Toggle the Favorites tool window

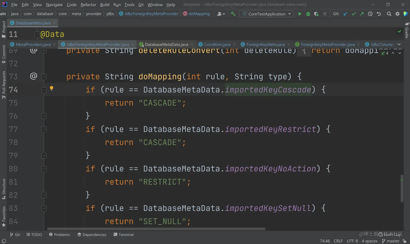(4, 217)
